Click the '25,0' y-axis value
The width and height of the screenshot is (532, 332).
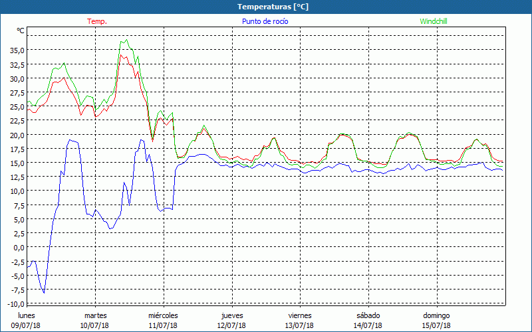click(17, 107)
